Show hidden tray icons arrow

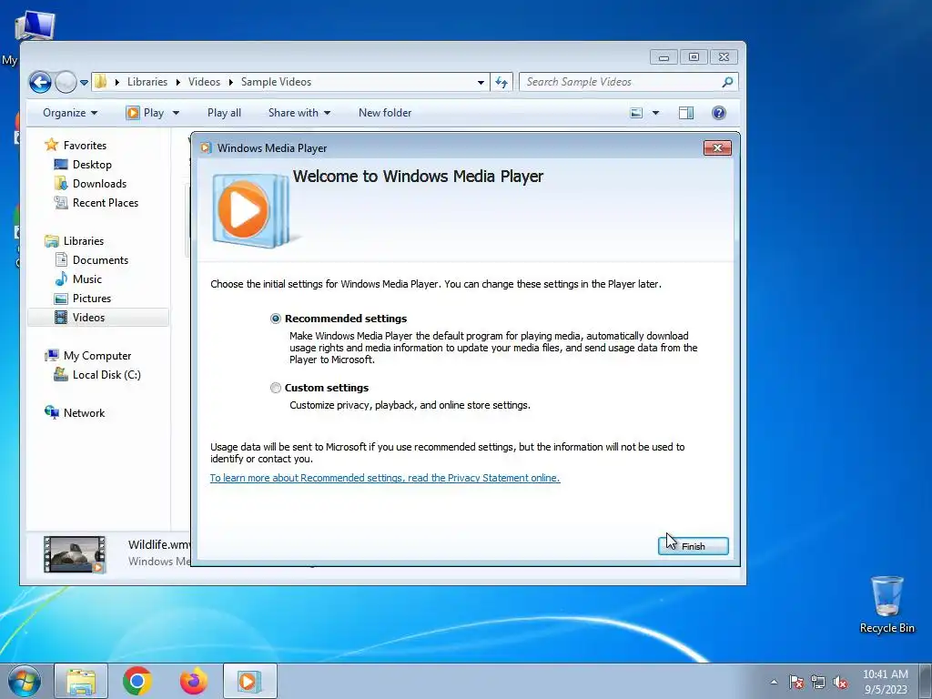(x=774, y=682)
